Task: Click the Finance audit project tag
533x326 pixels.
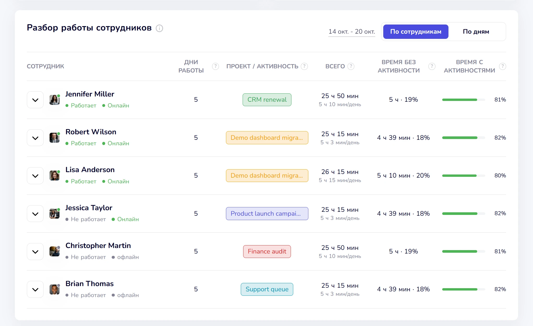Action: pos(267,251)
